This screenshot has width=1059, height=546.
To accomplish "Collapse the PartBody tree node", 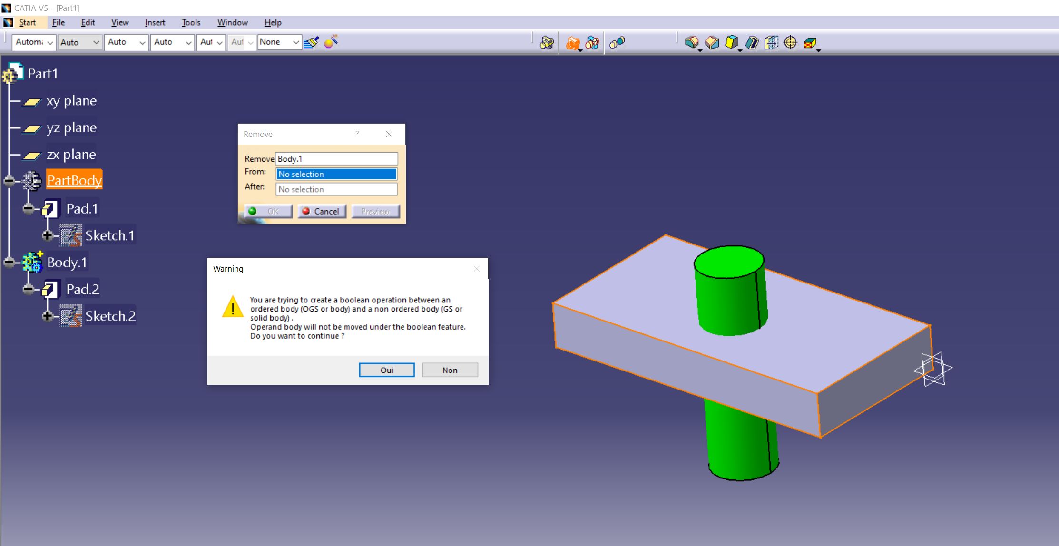I will [x=9, y=181].
